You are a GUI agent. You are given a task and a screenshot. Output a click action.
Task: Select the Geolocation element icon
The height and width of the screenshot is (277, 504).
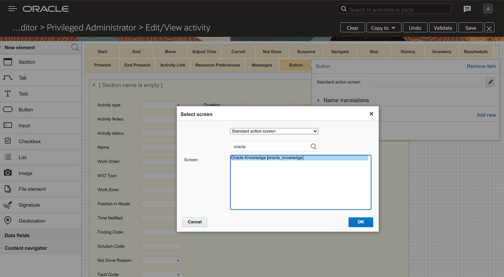[8, 221]
